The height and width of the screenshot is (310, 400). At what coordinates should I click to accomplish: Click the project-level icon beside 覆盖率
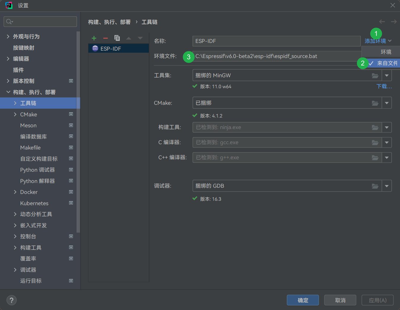point(71,258)
